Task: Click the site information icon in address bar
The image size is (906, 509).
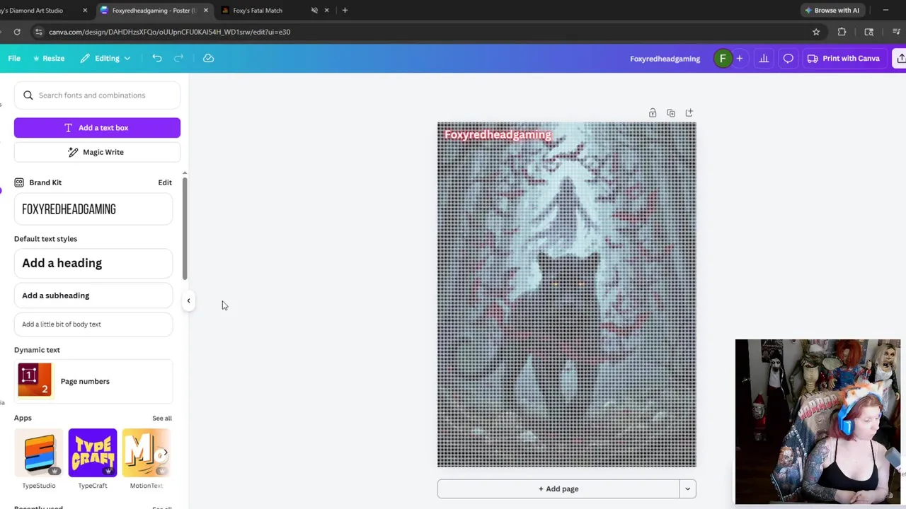Action: pyautogui.click(x=39, y=32)
